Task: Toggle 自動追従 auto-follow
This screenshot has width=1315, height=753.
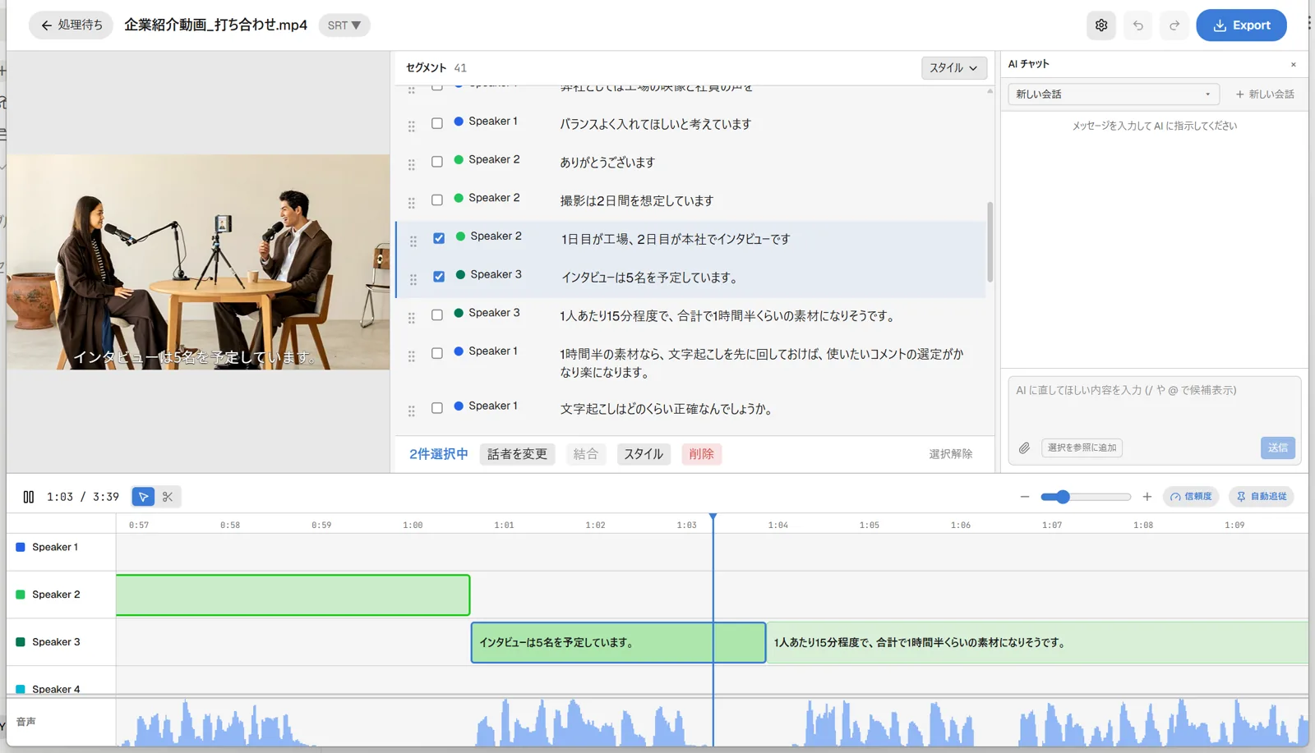Action: [x=1262, y=497]
